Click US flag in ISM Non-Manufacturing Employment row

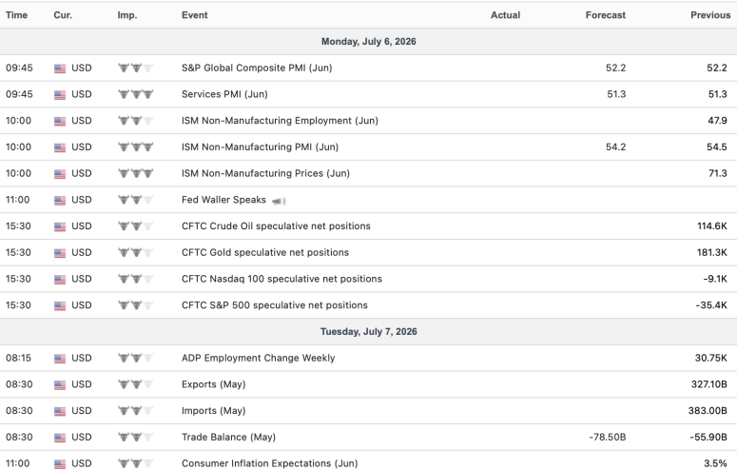[x=60, y=121]
